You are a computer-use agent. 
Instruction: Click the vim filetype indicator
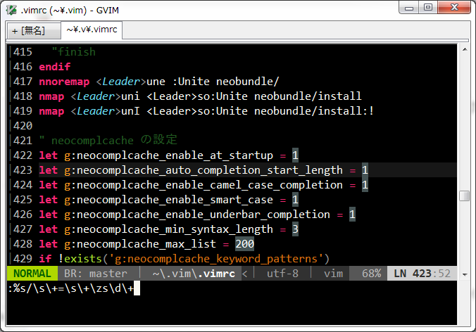tap(333, 274)
